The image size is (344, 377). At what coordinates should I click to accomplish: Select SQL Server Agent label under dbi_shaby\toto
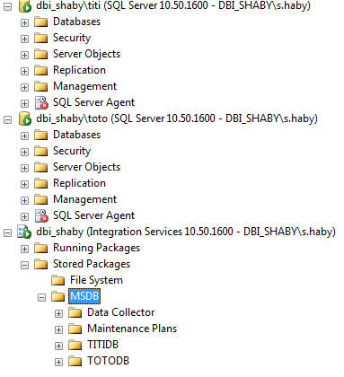click(x=93, y=215)
